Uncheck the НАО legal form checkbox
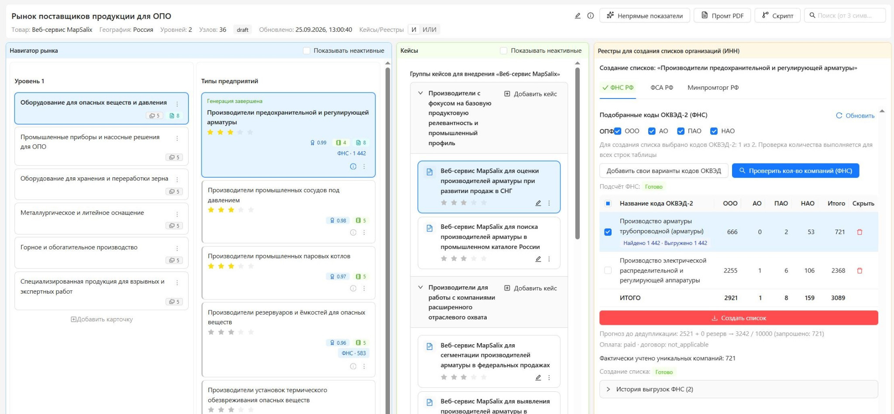The image size is (894, 414). click(x=714, y=131)
